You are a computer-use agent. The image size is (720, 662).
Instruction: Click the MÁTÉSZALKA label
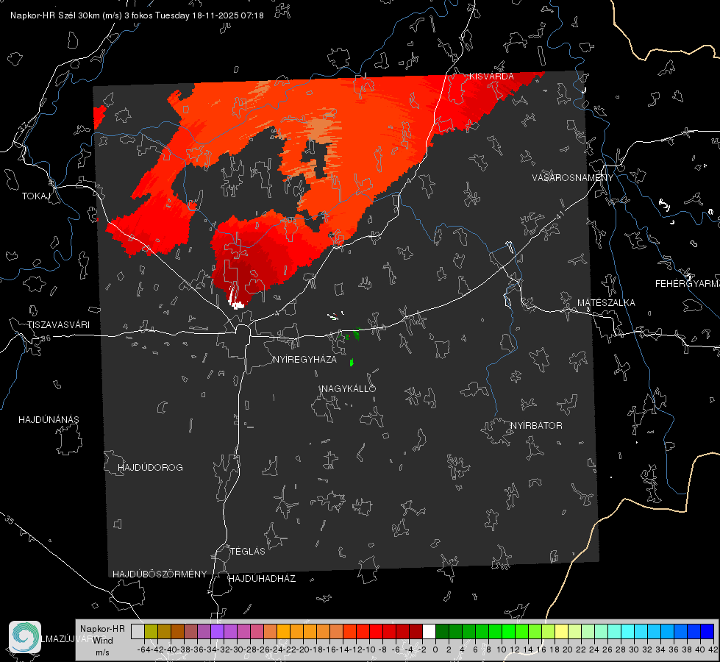pyautogui.click(x=606, y=303)
